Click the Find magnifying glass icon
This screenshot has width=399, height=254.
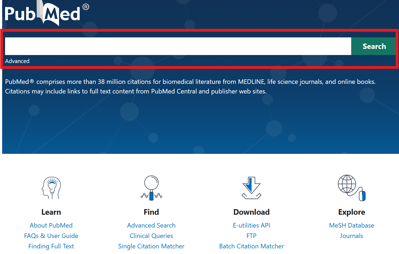pos(151,188)
